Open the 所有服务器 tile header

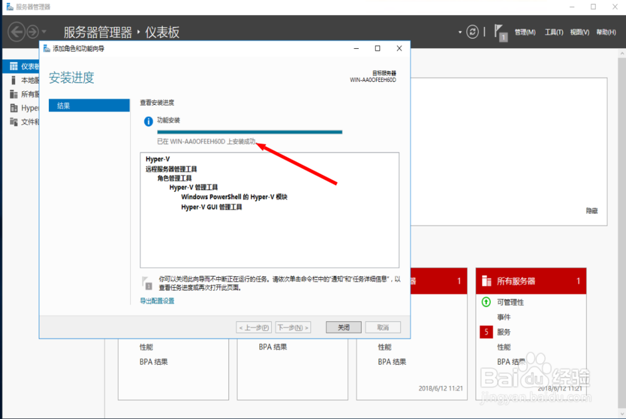[x=531, y=281]
